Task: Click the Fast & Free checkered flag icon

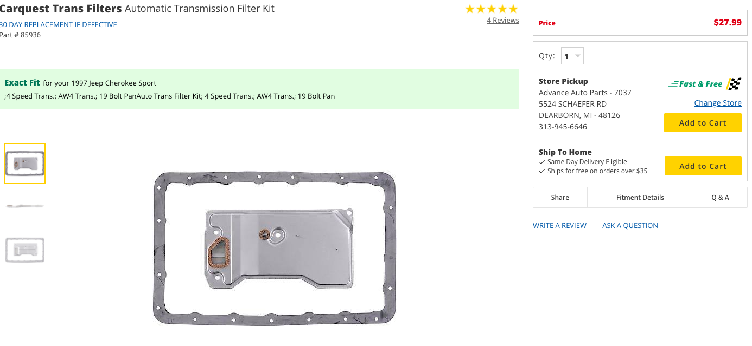Action: click(734, 84)
